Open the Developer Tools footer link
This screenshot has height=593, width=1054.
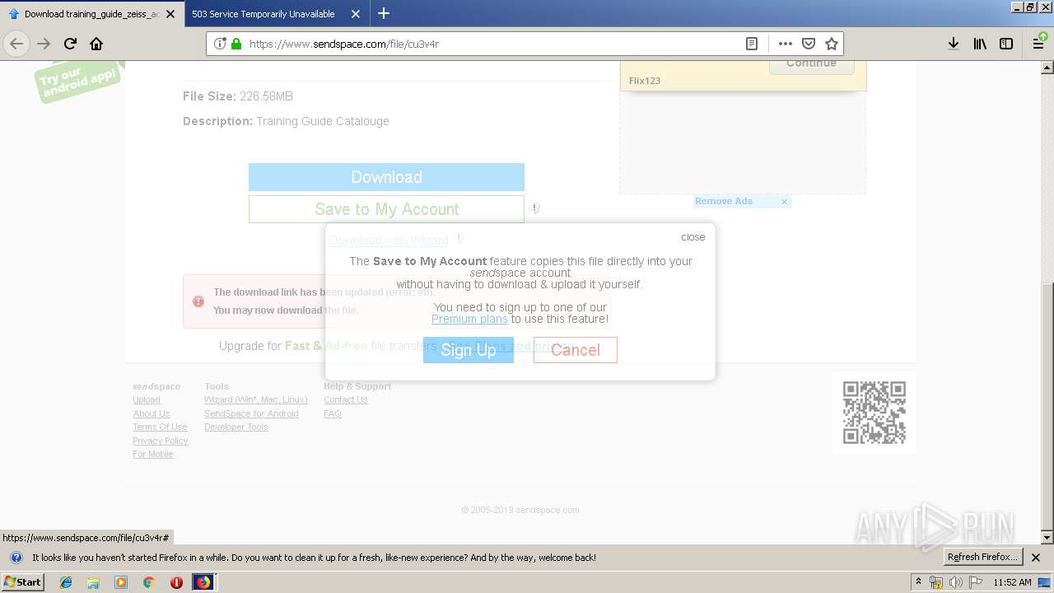236,427
